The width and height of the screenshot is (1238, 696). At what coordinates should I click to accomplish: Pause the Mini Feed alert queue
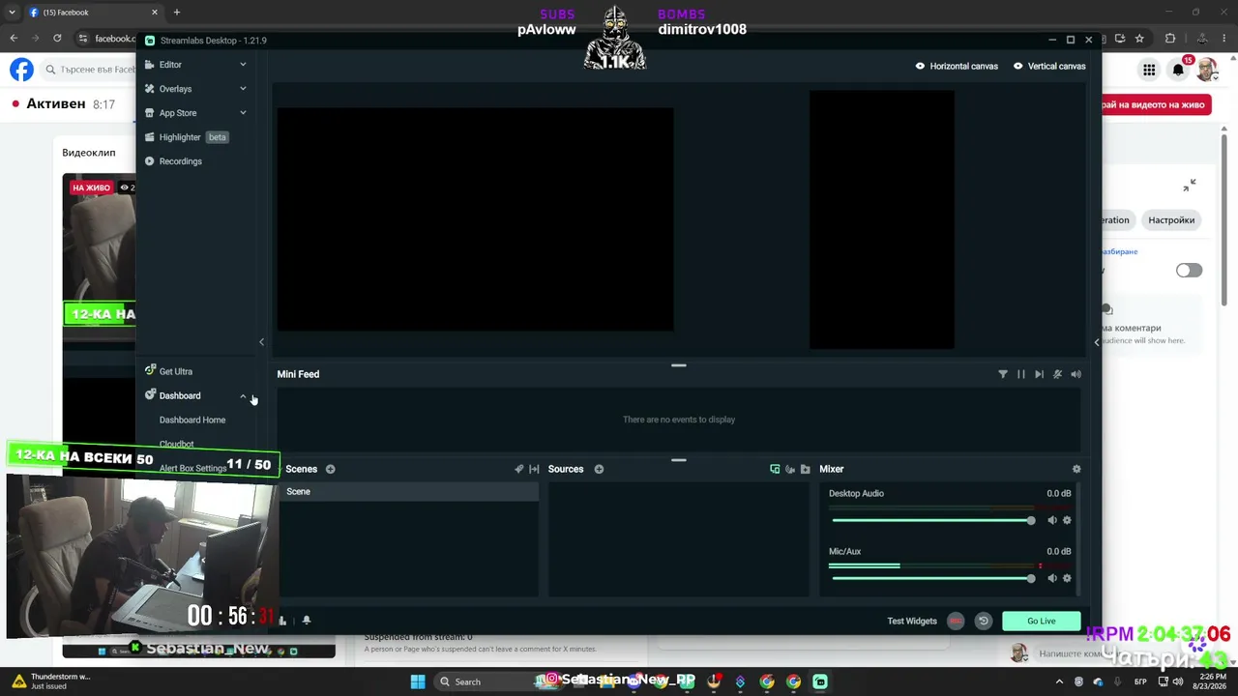1021,374
